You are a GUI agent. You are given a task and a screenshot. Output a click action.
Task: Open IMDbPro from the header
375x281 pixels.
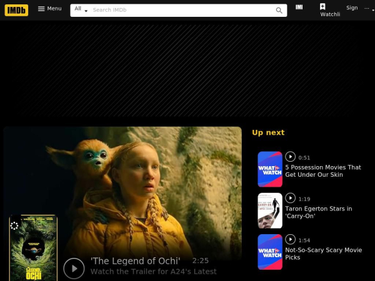[299, 7]
